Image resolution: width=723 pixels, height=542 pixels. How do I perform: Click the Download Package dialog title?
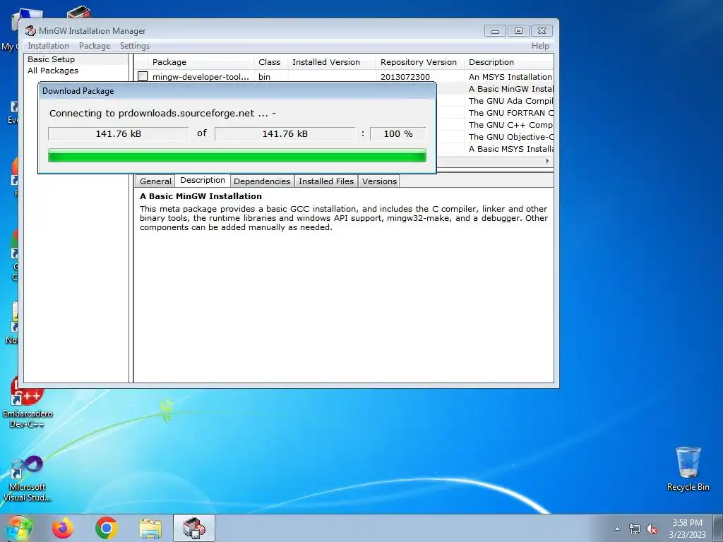(78, 91)
